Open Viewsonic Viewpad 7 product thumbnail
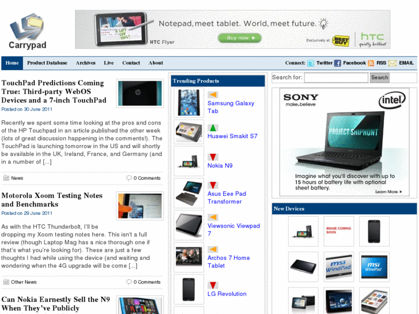Image resolution: width=419 pixels, height=314 pixels. pos(188,225)
